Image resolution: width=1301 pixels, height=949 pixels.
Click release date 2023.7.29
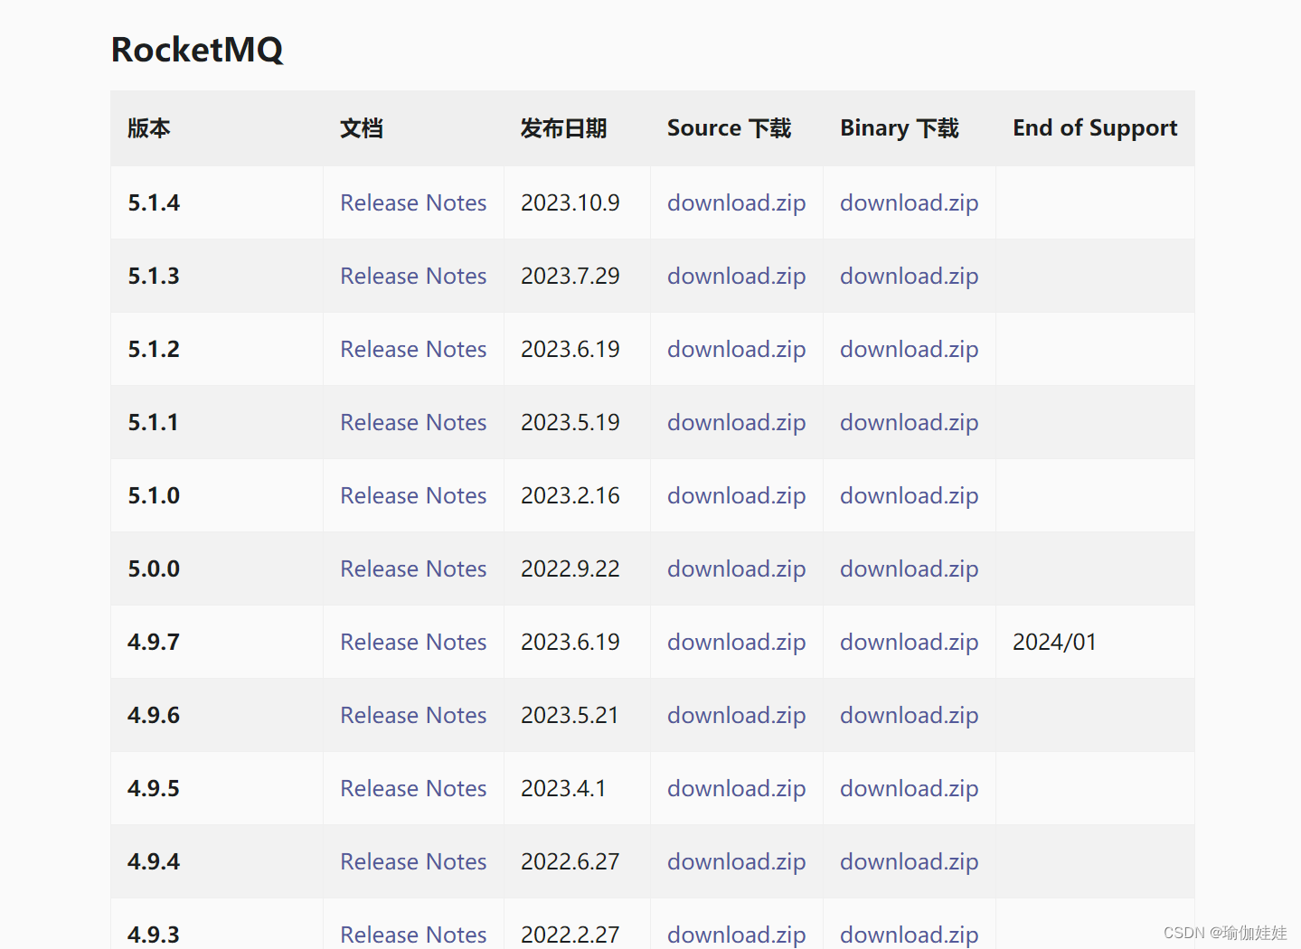point(570,276)
